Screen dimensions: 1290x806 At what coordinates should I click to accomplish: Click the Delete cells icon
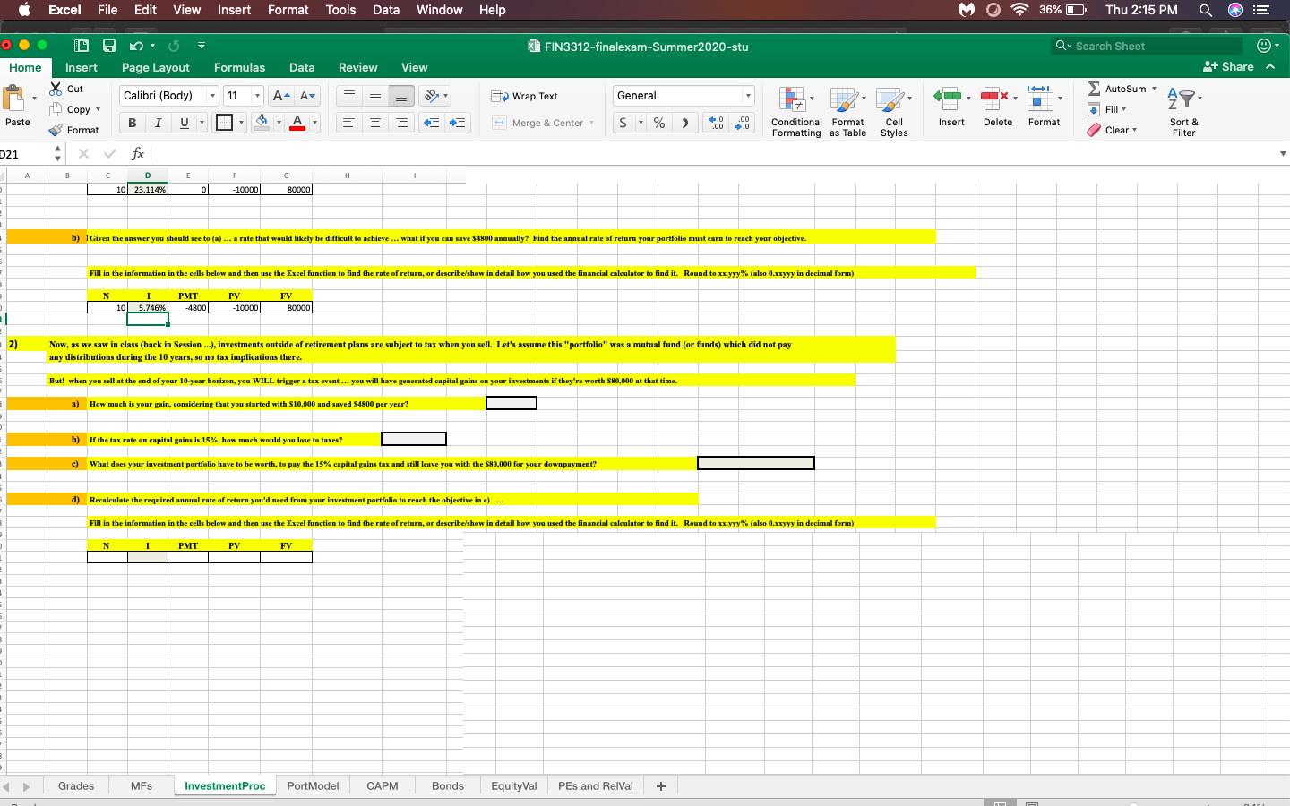click(x=994, y=98)
